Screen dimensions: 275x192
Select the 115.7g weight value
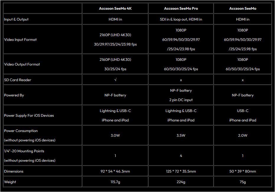click(115, 182)
